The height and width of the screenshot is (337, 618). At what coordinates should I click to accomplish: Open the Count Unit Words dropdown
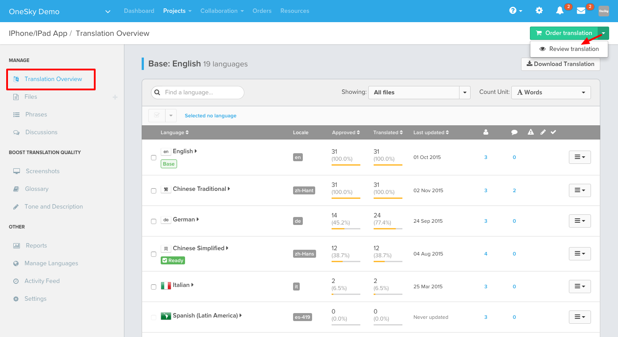pos(551,92)
